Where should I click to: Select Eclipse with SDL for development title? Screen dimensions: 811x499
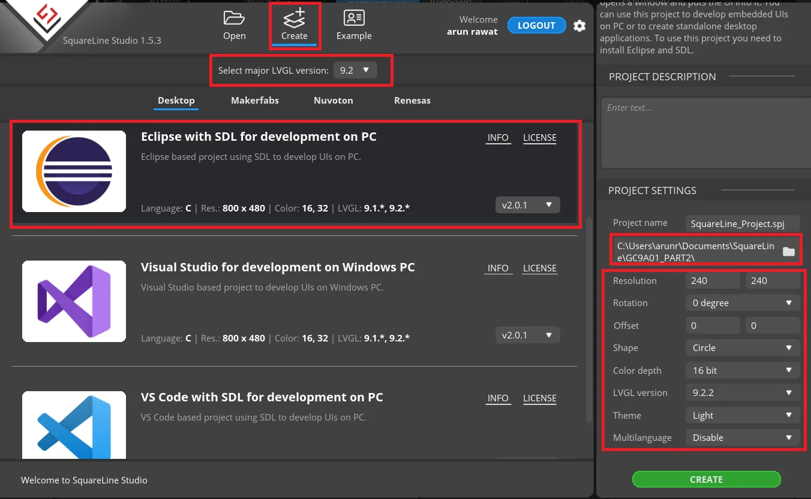tap(259, 137)
